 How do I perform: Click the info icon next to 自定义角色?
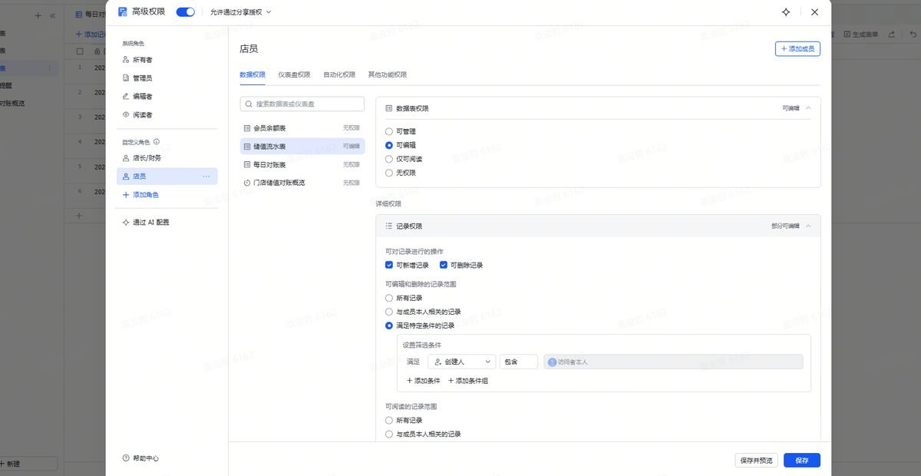[157, 142]
